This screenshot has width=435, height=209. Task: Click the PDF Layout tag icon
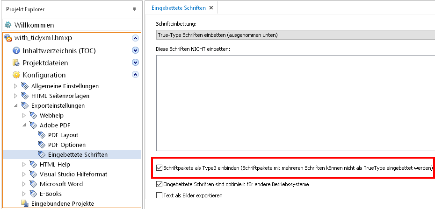coord(42,135)
